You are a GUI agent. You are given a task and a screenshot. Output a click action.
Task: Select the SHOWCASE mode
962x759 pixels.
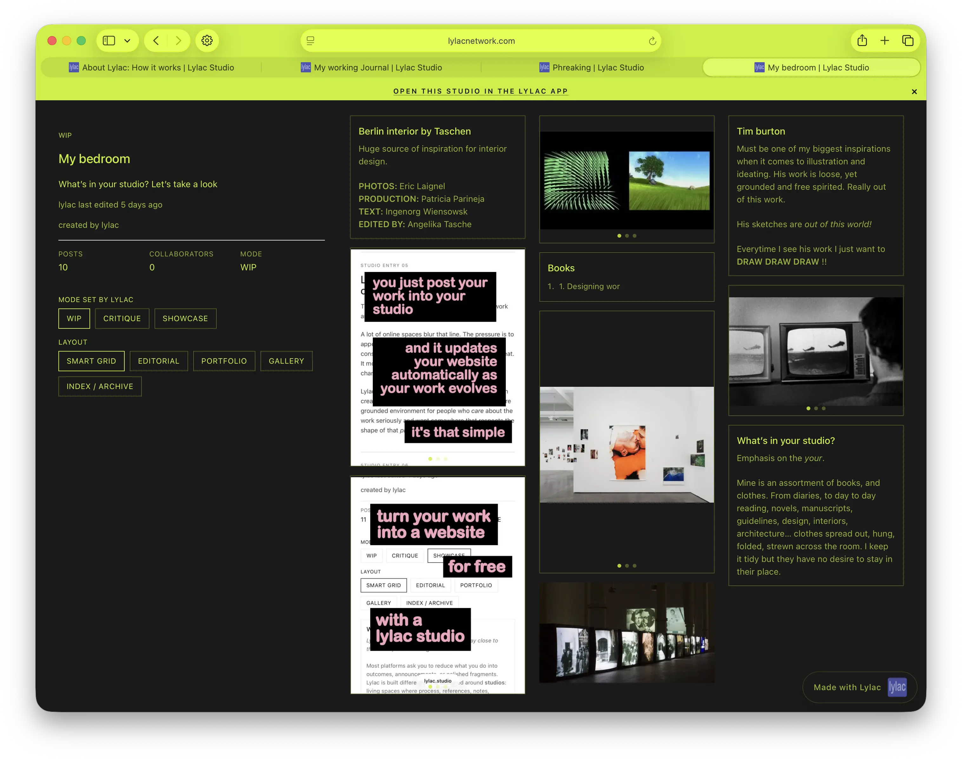point(185,318)
